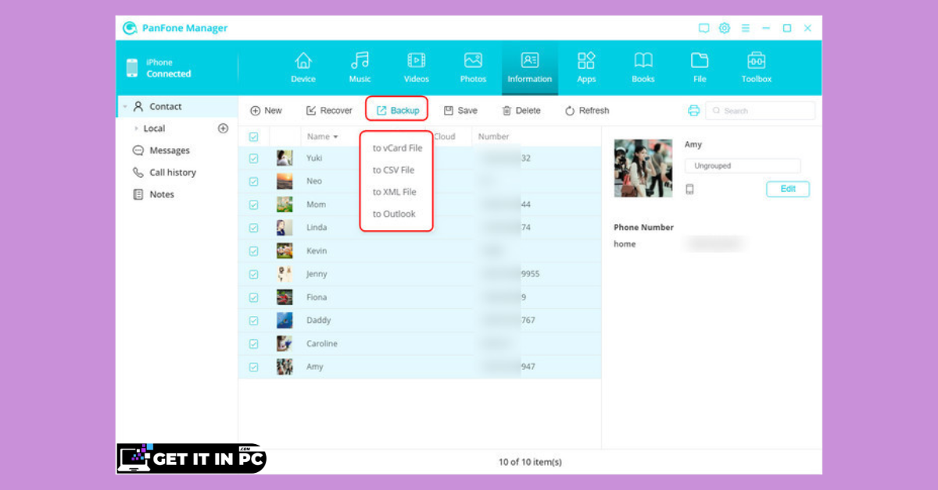
Task: Uncheck the Fiona contact checkbox
Action: pyautogui.click(x=253, y=297)
